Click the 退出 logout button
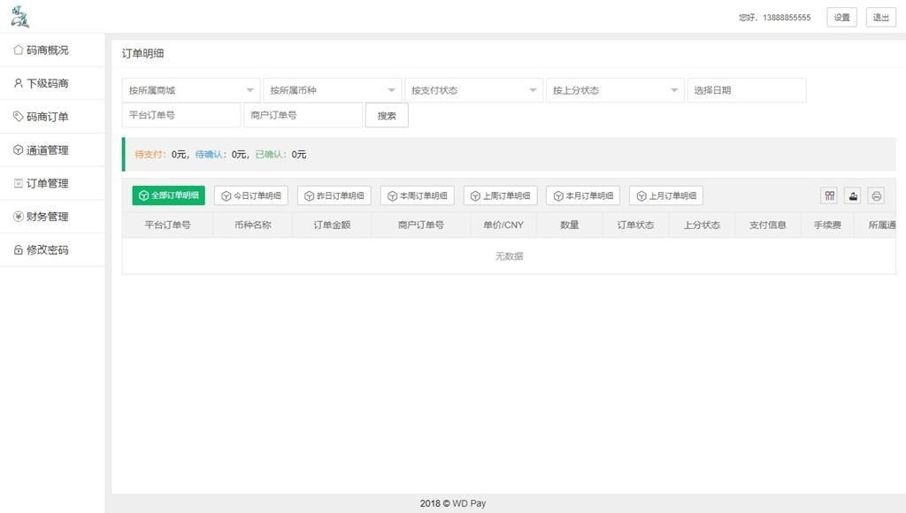Viewport: 906px width, 513px height. pyautogui.click(x=880, y=18)
